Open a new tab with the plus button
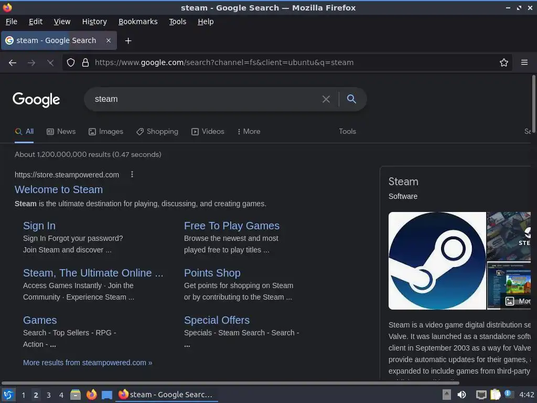 (x=128, y=41)
